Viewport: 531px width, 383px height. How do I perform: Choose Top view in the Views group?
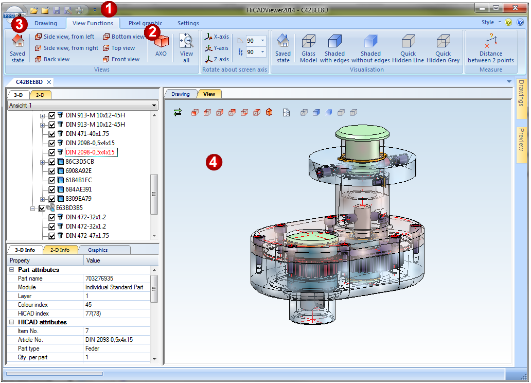pyautogui.click(x=119, y=48)
